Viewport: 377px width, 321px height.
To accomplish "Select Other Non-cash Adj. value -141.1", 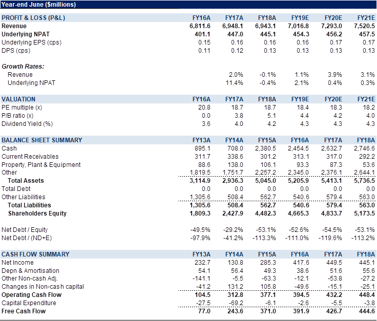I will click(x=201, y=279).
